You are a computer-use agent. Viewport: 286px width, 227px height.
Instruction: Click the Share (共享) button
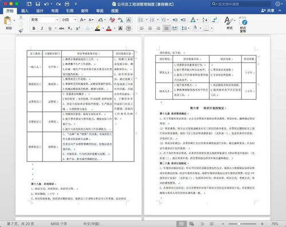tap(268, 11)
